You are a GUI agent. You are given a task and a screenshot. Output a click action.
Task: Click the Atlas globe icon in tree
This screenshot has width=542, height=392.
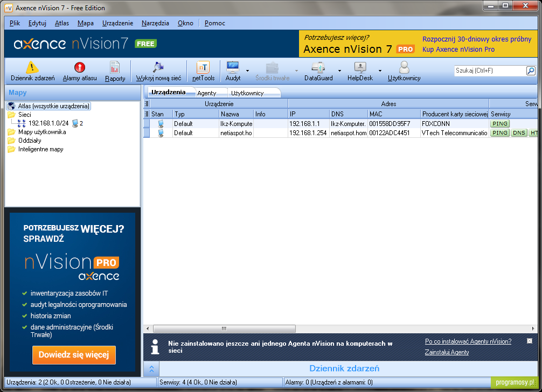[11, 106]
